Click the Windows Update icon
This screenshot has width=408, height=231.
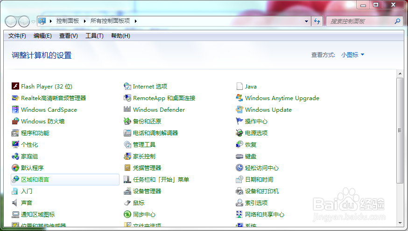click(239, 109)
